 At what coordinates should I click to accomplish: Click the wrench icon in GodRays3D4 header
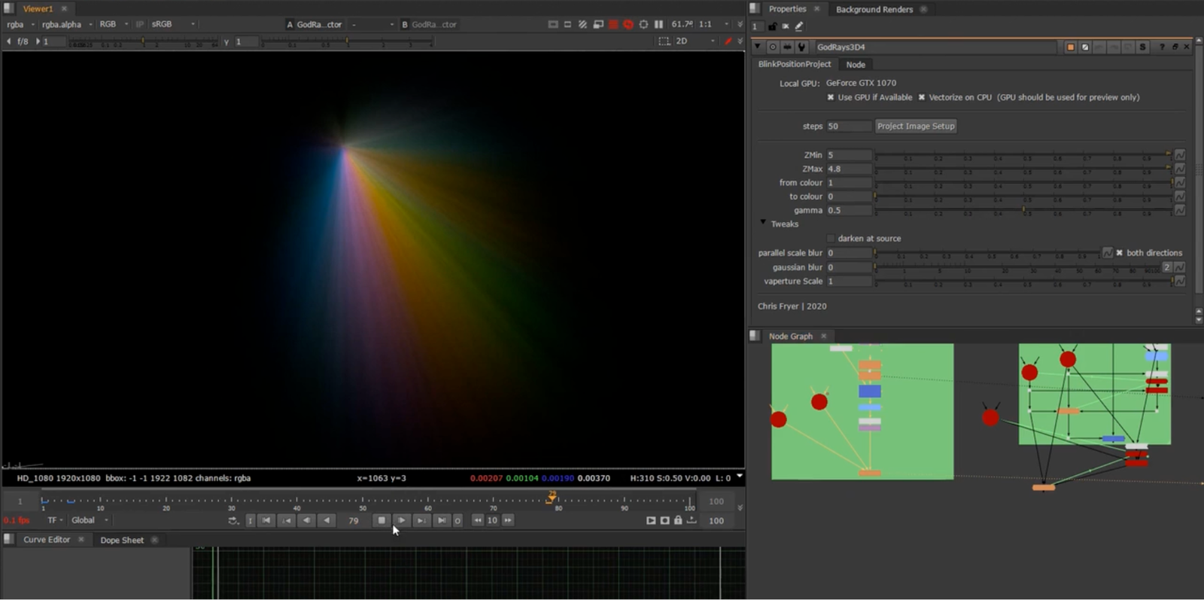tap(801, 47)
